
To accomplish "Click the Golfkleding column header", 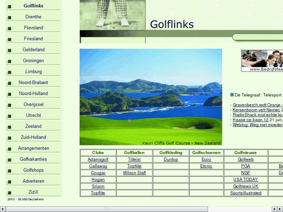I will 171,152.
